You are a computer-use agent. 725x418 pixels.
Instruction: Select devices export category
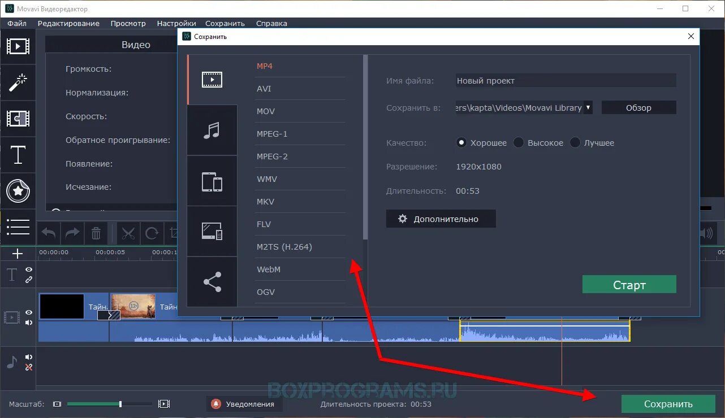pos(212,181)
